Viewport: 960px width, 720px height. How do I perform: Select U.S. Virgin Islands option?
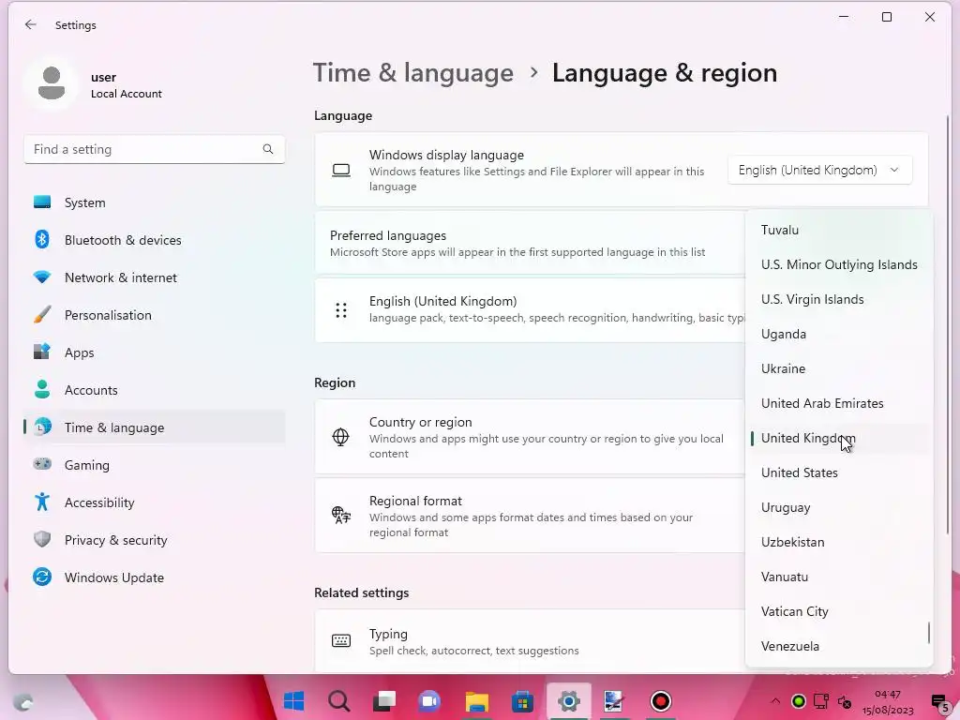[x=839, y=299]
